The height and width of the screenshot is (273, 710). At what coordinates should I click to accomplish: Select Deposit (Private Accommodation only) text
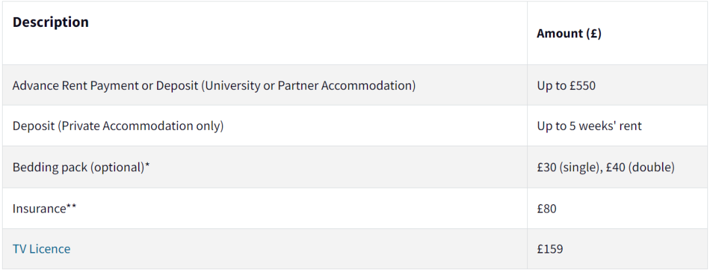tap(118, 125)
